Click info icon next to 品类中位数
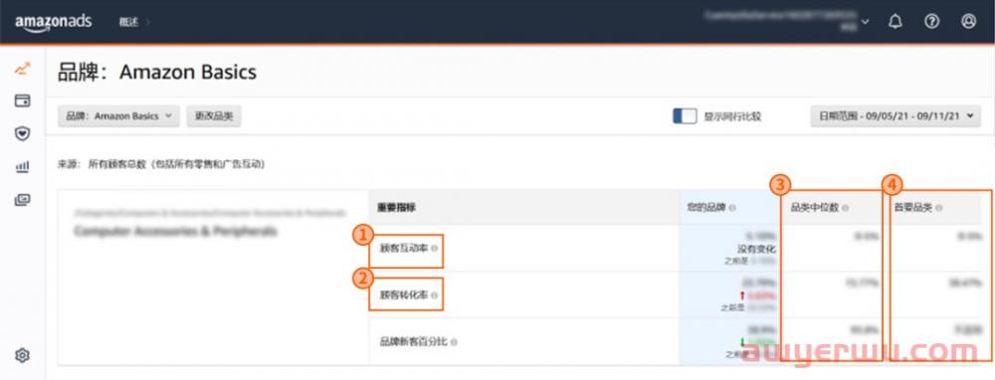995x380 pixels. (x=845, y=208)
